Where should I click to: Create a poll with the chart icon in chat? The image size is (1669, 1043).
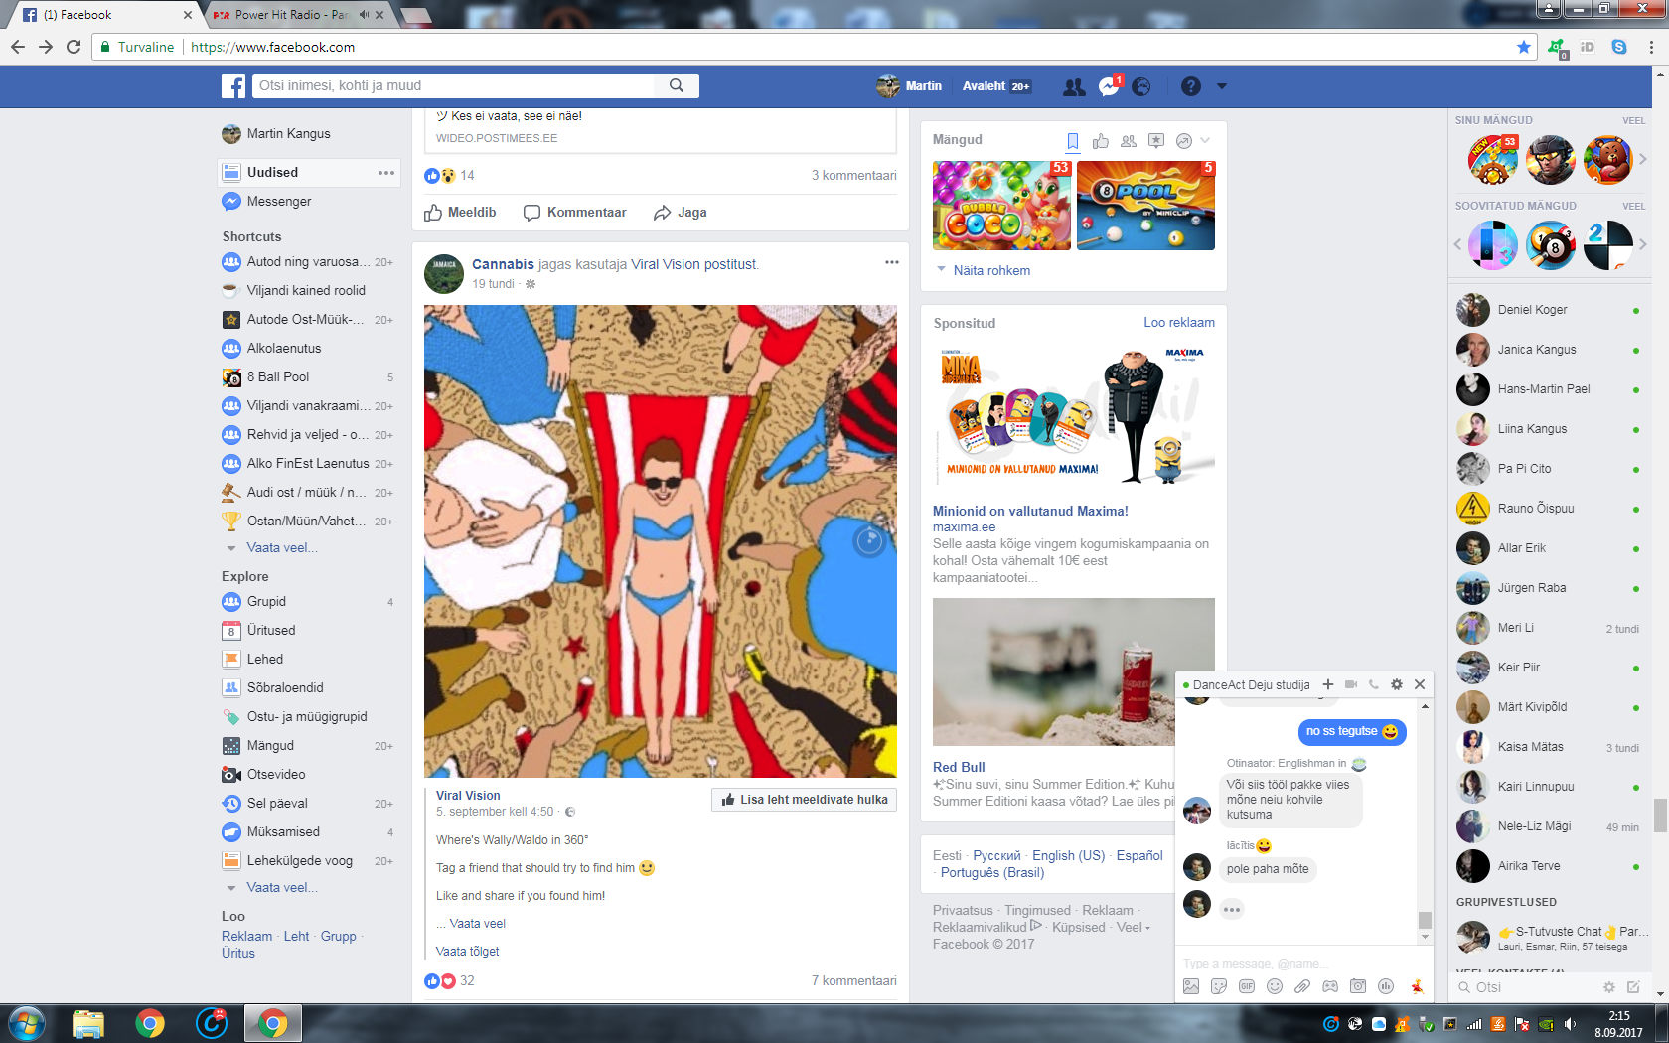(x=1386, y=986)
